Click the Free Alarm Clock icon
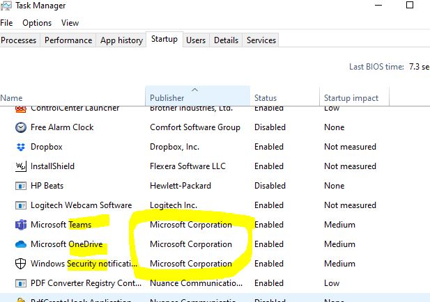 (20, 127)
